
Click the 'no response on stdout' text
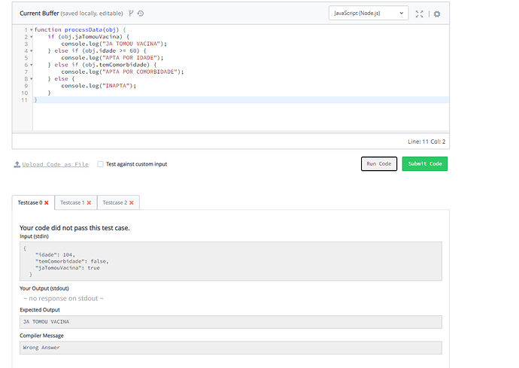(x=63, y=299)
